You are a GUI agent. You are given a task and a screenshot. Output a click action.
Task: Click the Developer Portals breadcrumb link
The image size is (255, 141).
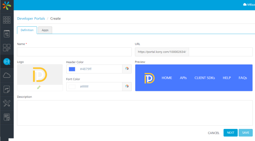coord(31,19)
